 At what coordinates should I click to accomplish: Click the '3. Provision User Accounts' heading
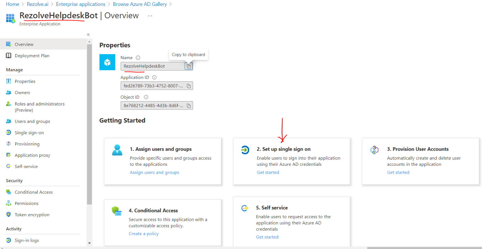pos(418,149)
